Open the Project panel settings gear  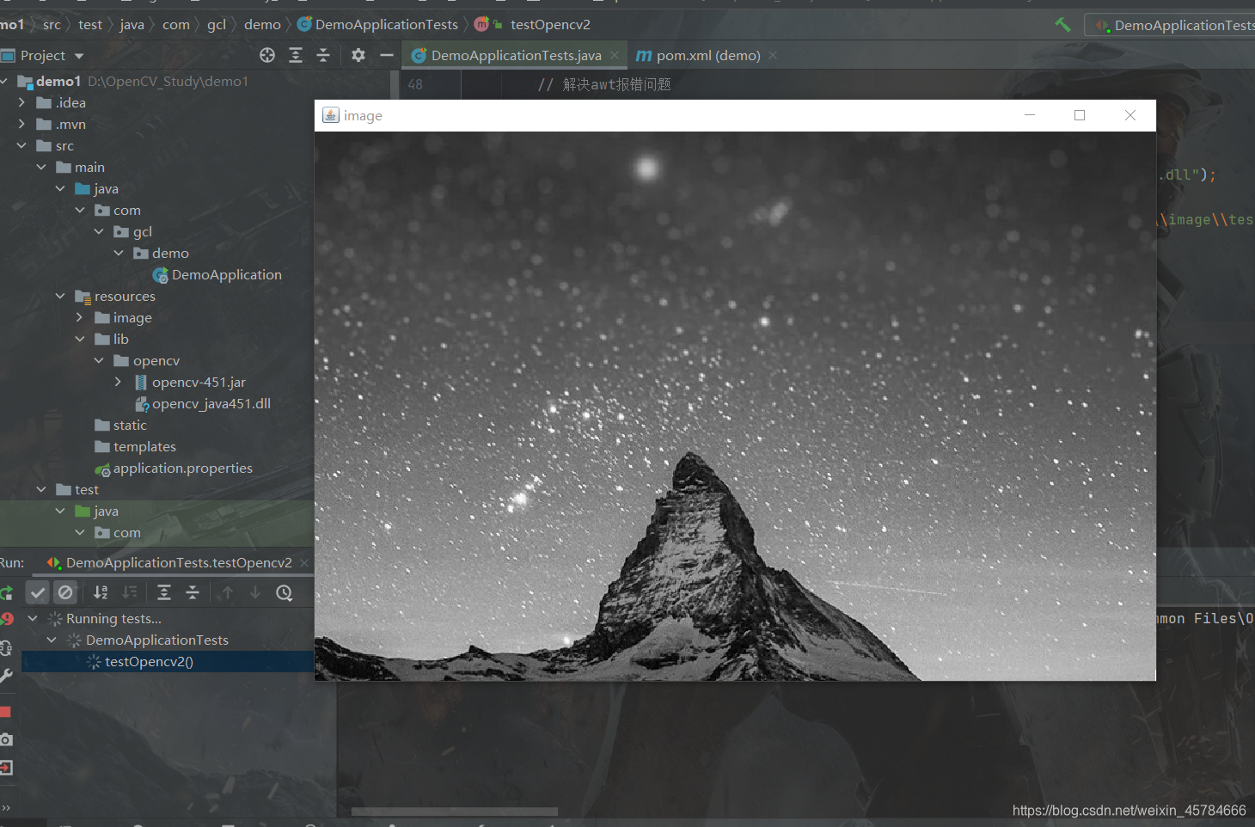[358, 54]
